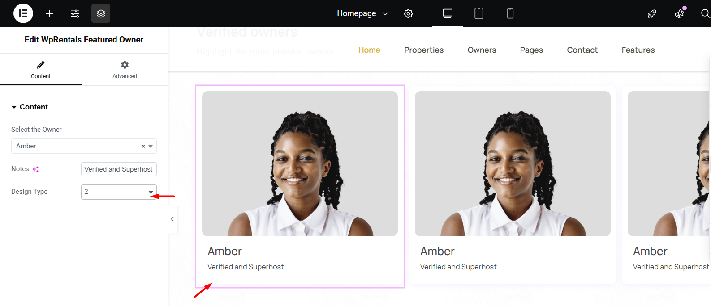Click the Notes text field
This screenshot has width=711, height=306.
click(119, 169)
